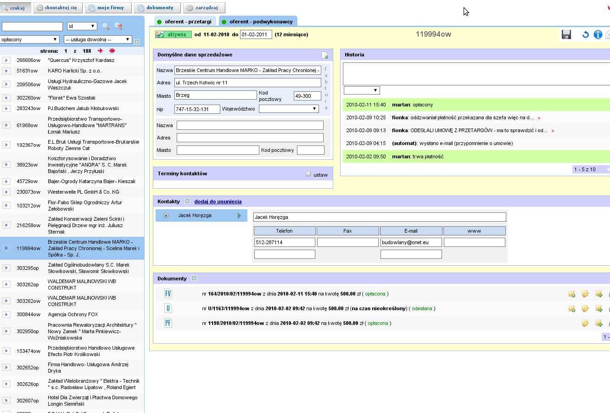Click edit pencil icon on invoice 164/2010/02 row
This screenshot has height=413, width=610.
(585, 294)
